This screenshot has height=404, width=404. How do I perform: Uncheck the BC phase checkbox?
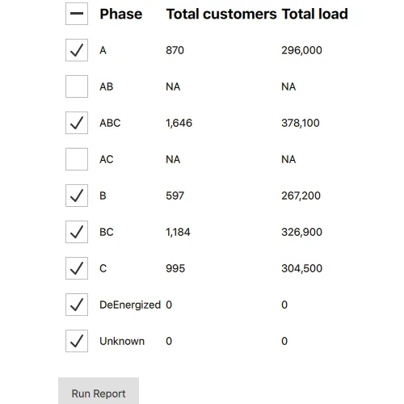pyautogui.click(x=77, y=232)
